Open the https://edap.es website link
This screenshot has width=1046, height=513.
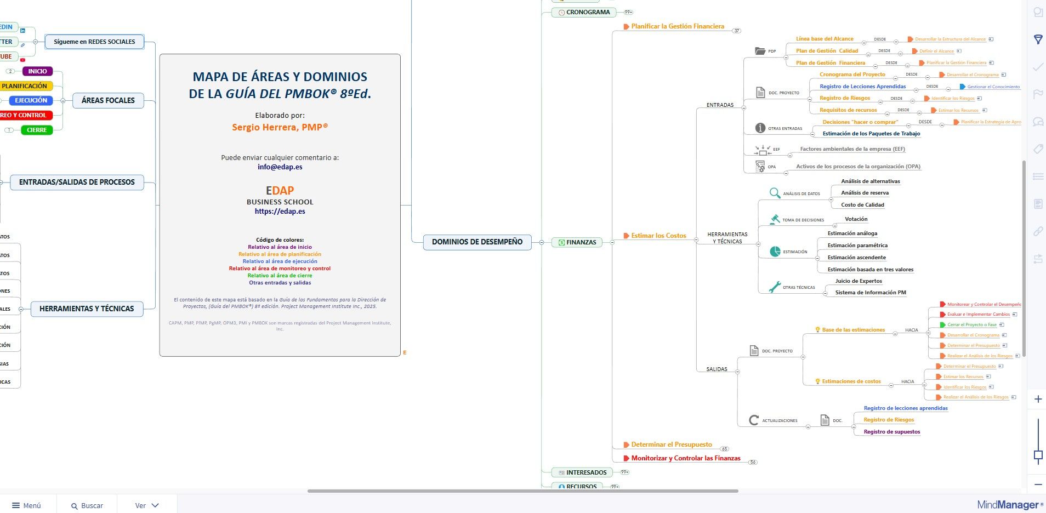(x=280, y=211)
